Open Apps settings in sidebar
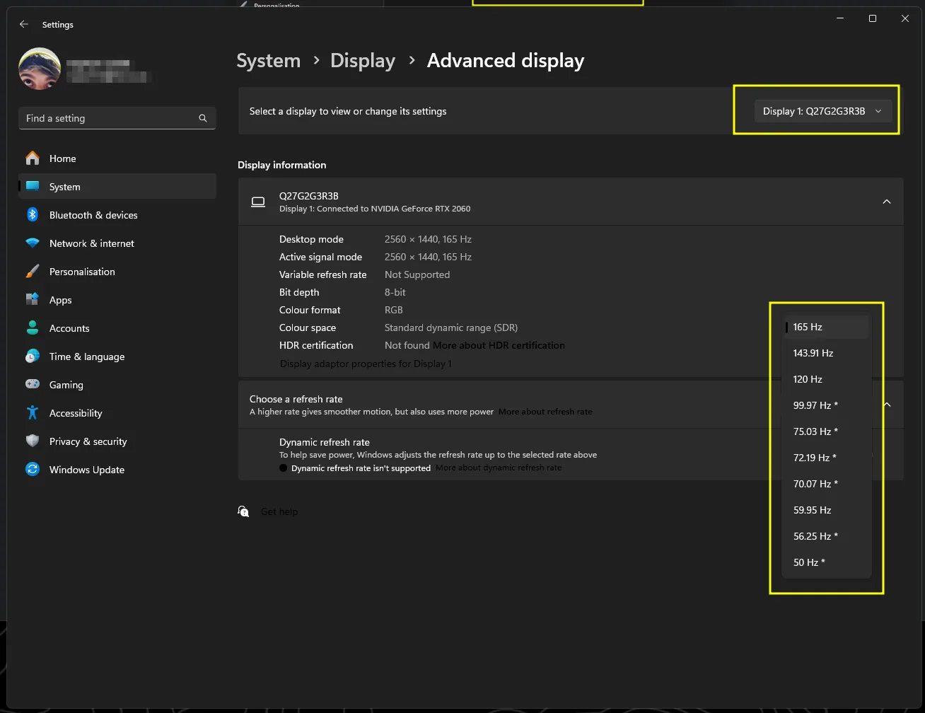This screenshot has height=713, width=925. tap(117, 300)
